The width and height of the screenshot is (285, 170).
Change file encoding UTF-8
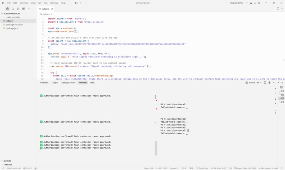coord(184,168)
